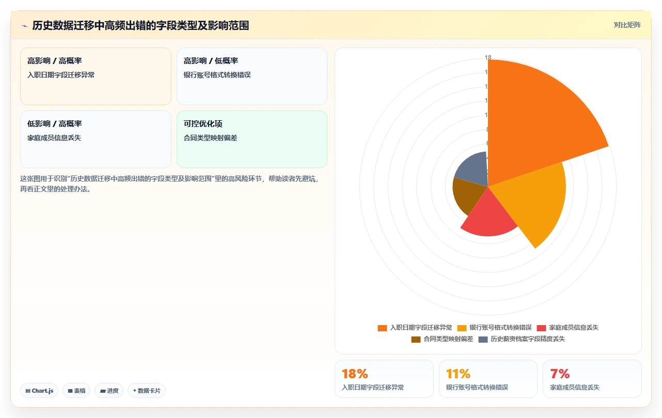Click the lightning icon beside the title

(24, 25)
